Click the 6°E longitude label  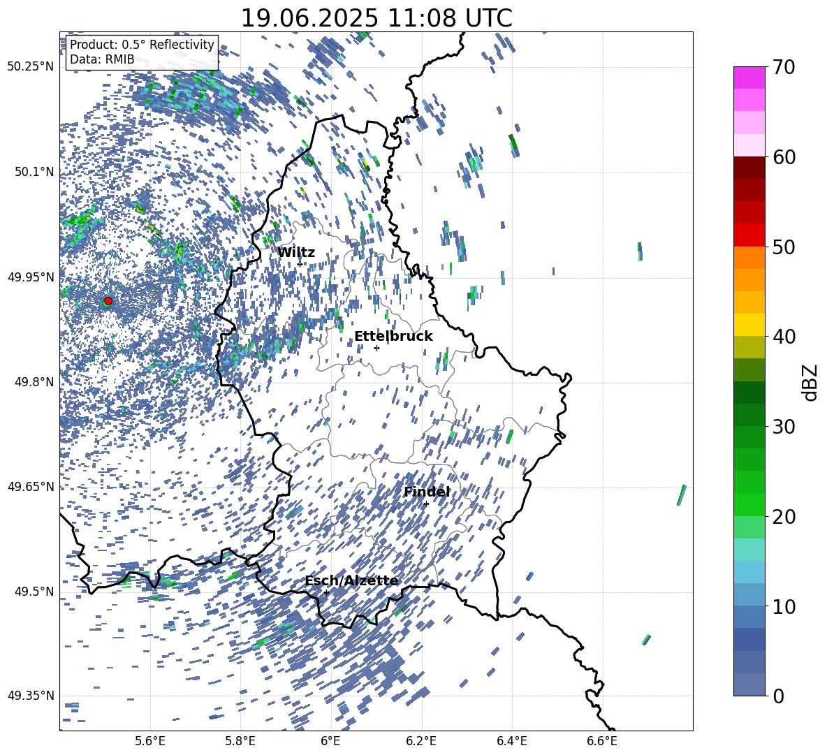coord(330,741)
